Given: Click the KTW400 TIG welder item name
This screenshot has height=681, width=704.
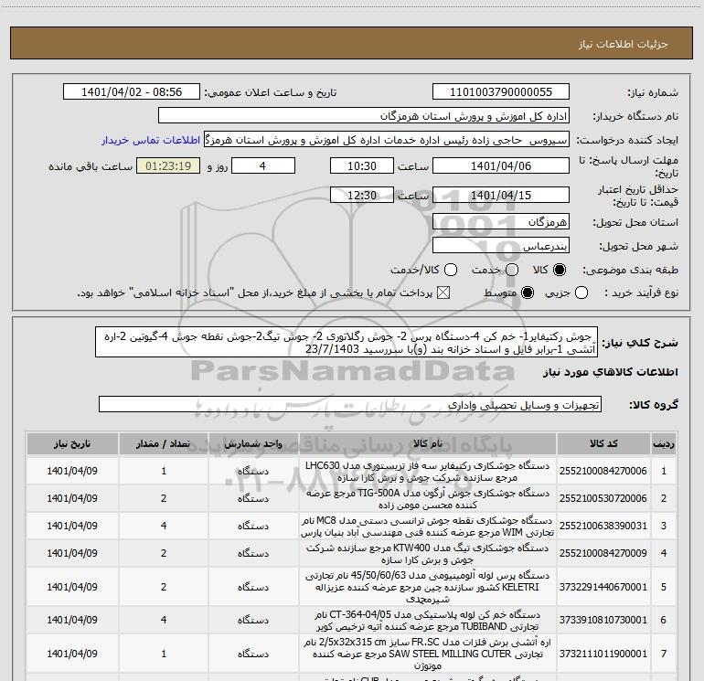Looking at the screenshot, I should (428, 554).
